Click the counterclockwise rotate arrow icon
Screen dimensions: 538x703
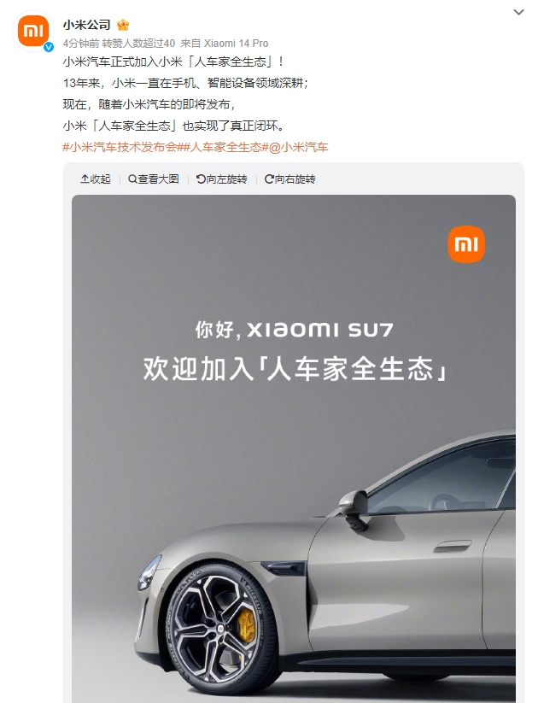pos(201,179)
